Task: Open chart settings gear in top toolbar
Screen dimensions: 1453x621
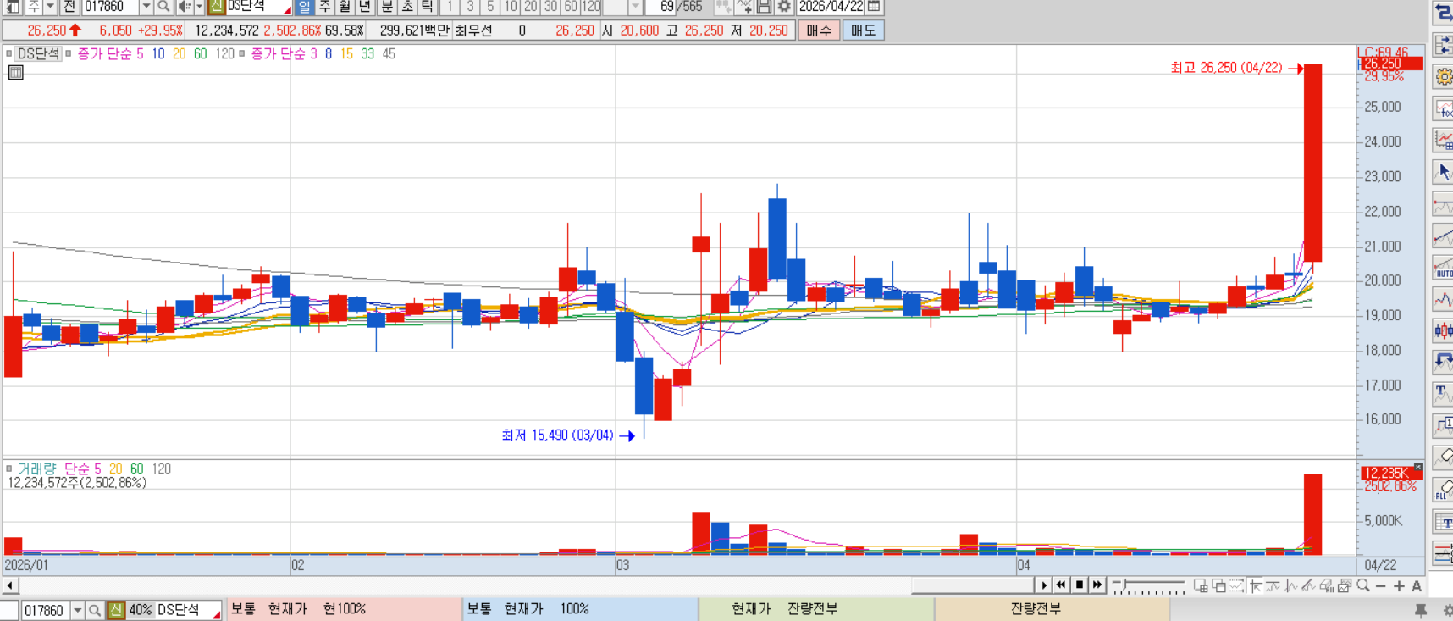Action: pyautogui.click(x=784, y=7)
